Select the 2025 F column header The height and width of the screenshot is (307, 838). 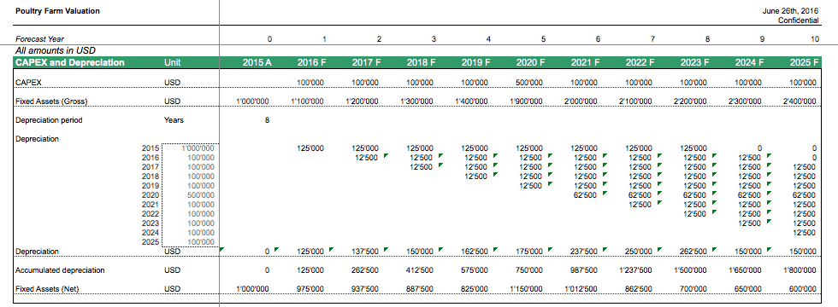(x=804, y=62)
